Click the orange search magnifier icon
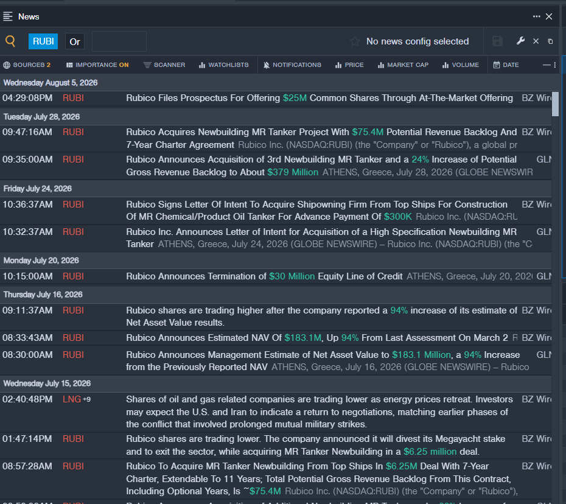The image size is (566, 504). 10,41
